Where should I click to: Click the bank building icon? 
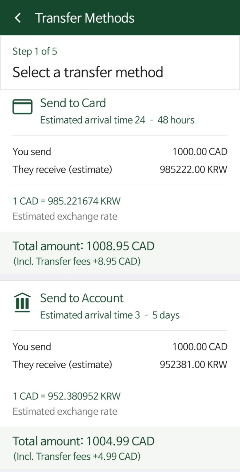tap(22, 302)
